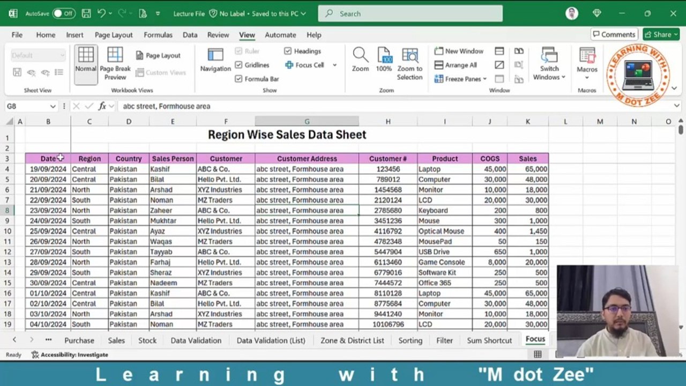686x386 pixels.
Task: Click the Insert Function fx icon
Action: coord(102,106)
